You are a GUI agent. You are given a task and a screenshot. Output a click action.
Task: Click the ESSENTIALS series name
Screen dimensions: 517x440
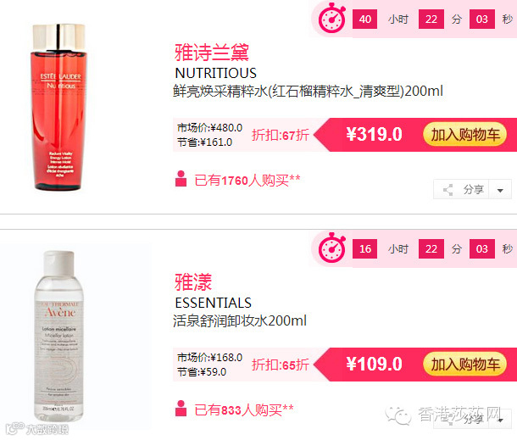(x=213, y=303)
